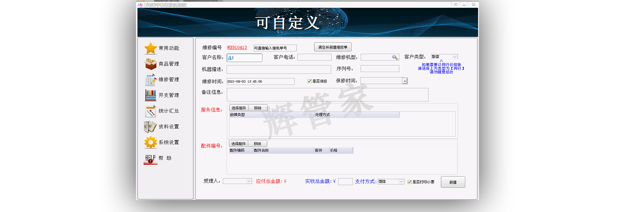The image size is (626, 212).
Task: Open 开支管理 books icon
Action: click(151, 95)
